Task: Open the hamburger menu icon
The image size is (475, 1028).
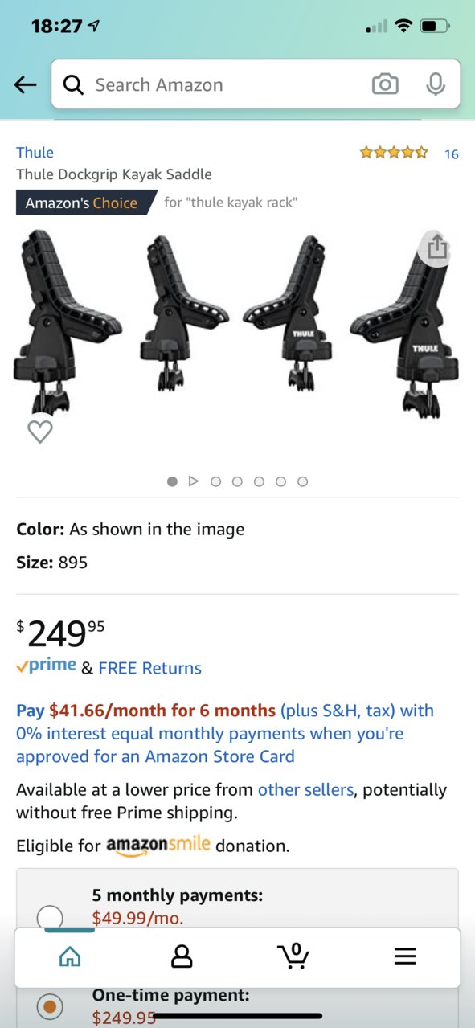Action: tap(405, 956)
